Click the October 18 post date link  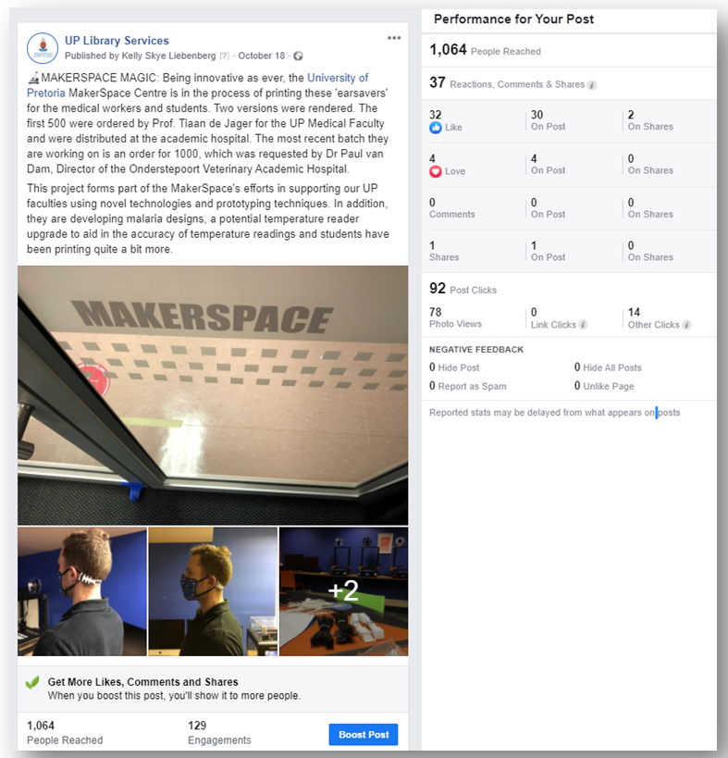pyautogui.click(x=262, y=56)
